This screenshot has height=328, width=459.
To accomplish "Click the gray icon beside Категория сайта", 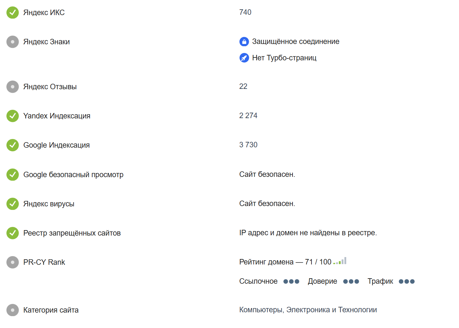I will (x=13, y=310).
